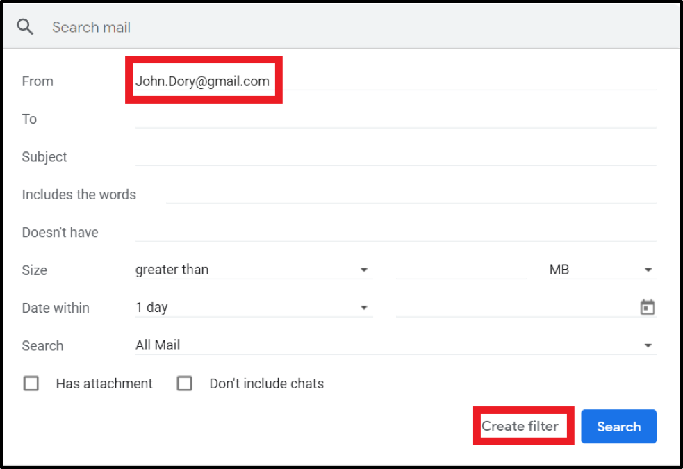Expand the MB size unit dropdown

pos(600,270)
